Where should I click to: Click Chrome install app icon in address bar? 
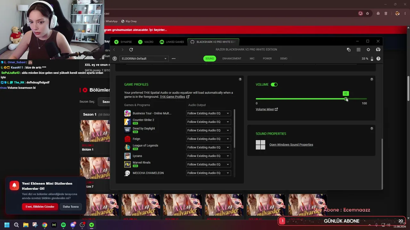coord(361,13)
